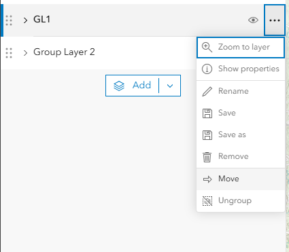Click the Add layers button
Screen dimensions: 289x252
pyautogui.click(x=132, y=86)
